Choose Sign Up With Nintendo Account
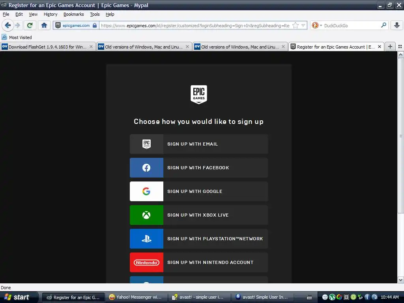This screenshot has width=404, height=303. tap(199, 262)
